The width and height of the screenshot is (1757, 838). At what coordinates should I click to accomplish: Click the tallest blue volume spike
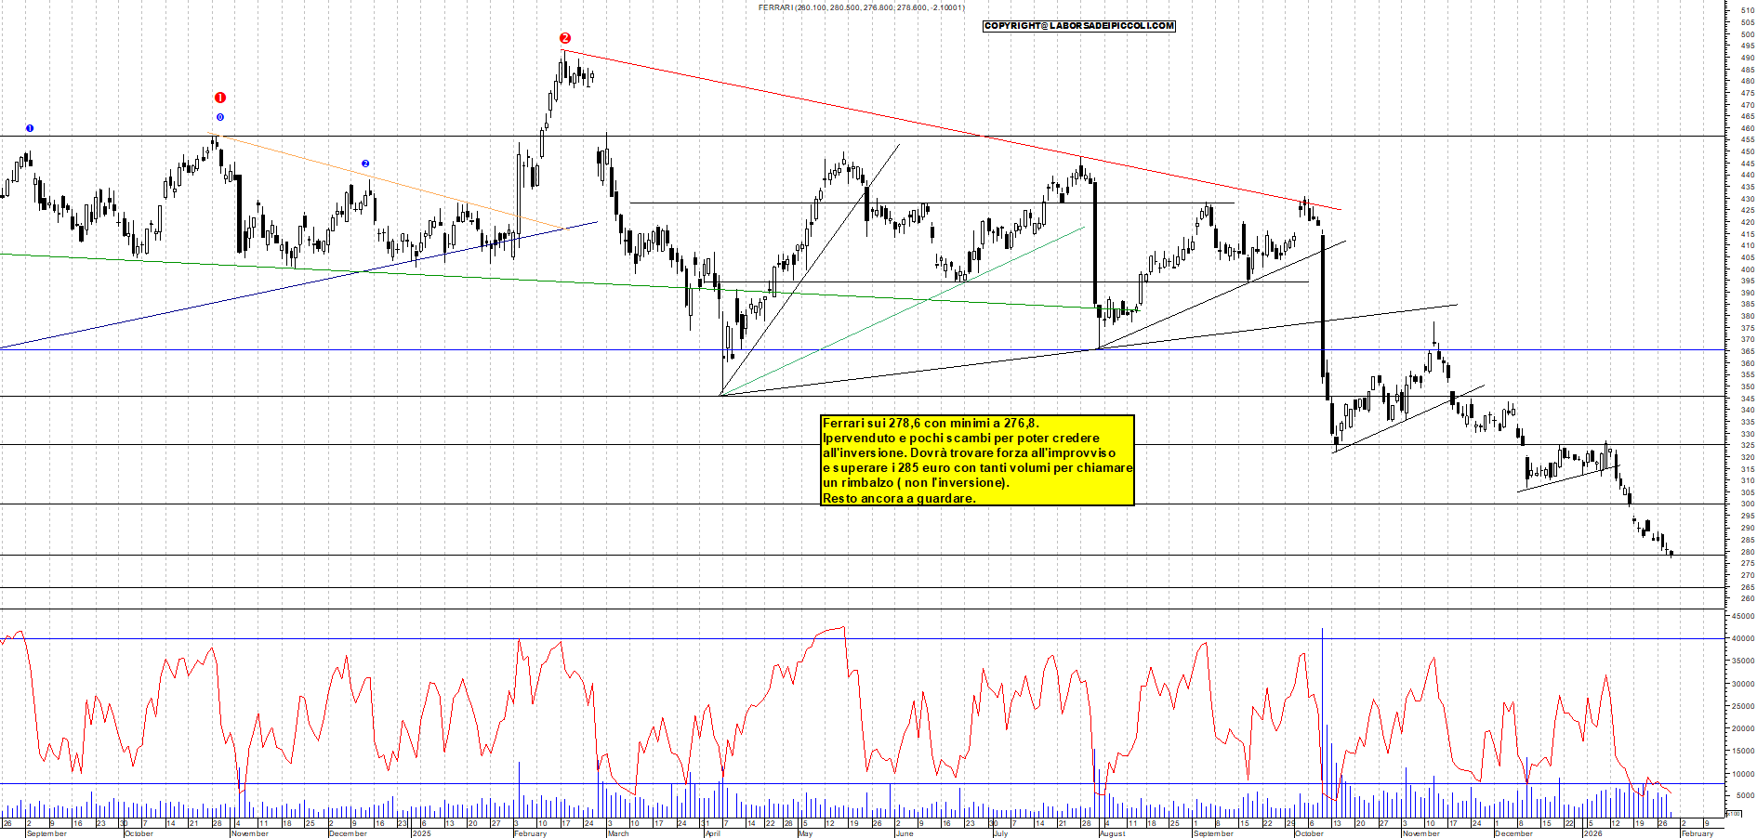tap(1322, 706)
